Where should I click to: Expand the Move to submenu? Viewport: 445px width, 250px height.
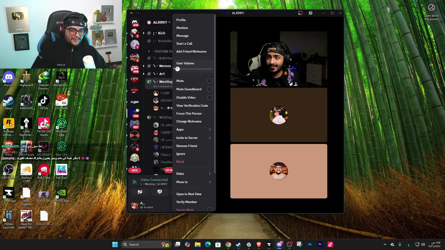tap(194, 182)
